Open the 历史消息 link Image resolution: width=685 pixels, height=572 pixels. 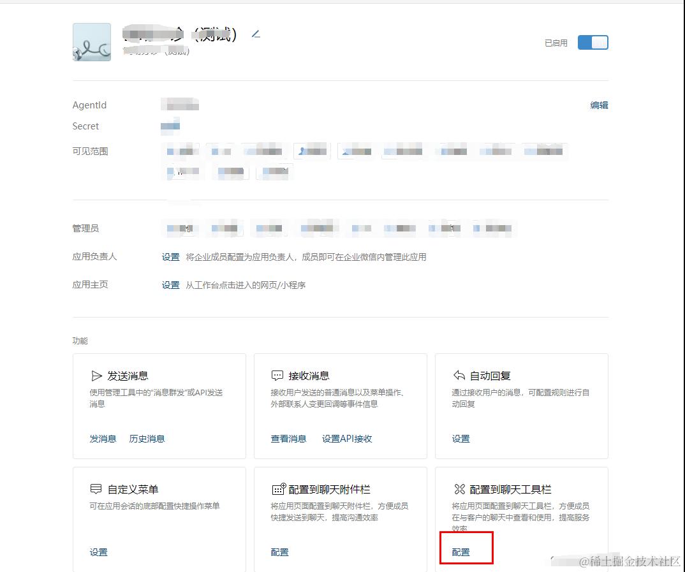147,439
